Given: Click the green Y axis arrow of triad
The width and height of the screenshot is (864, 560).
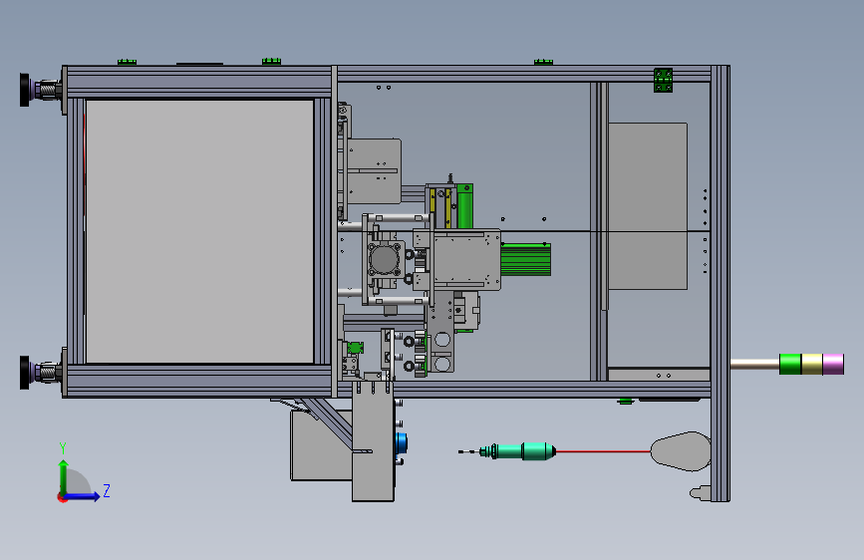Looking at the screenshot, I should point(64,477).
